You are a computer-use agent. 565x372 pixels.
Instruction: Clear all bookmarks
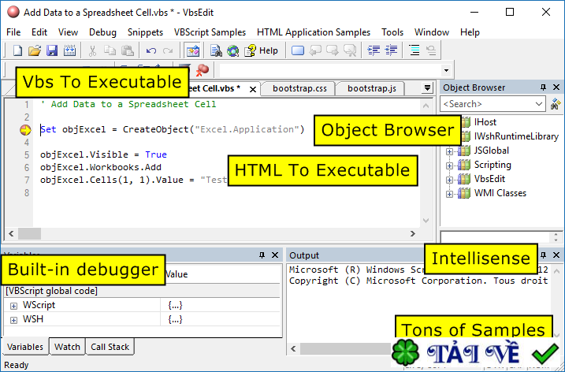350,50
